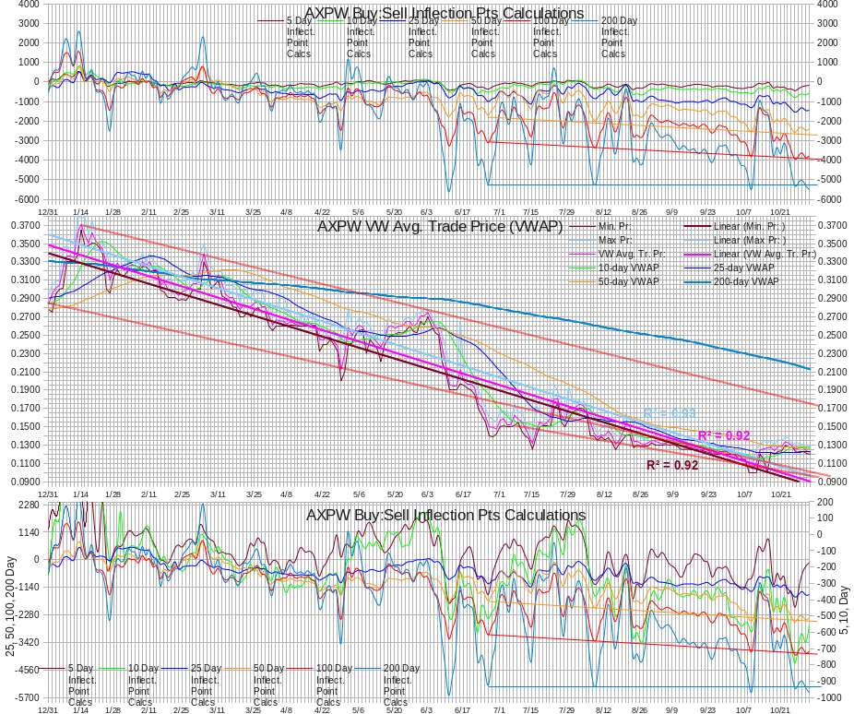Click the magenta 'R² = 0.92' label
This screenshot has height=714, width=854.
[724, 435]
